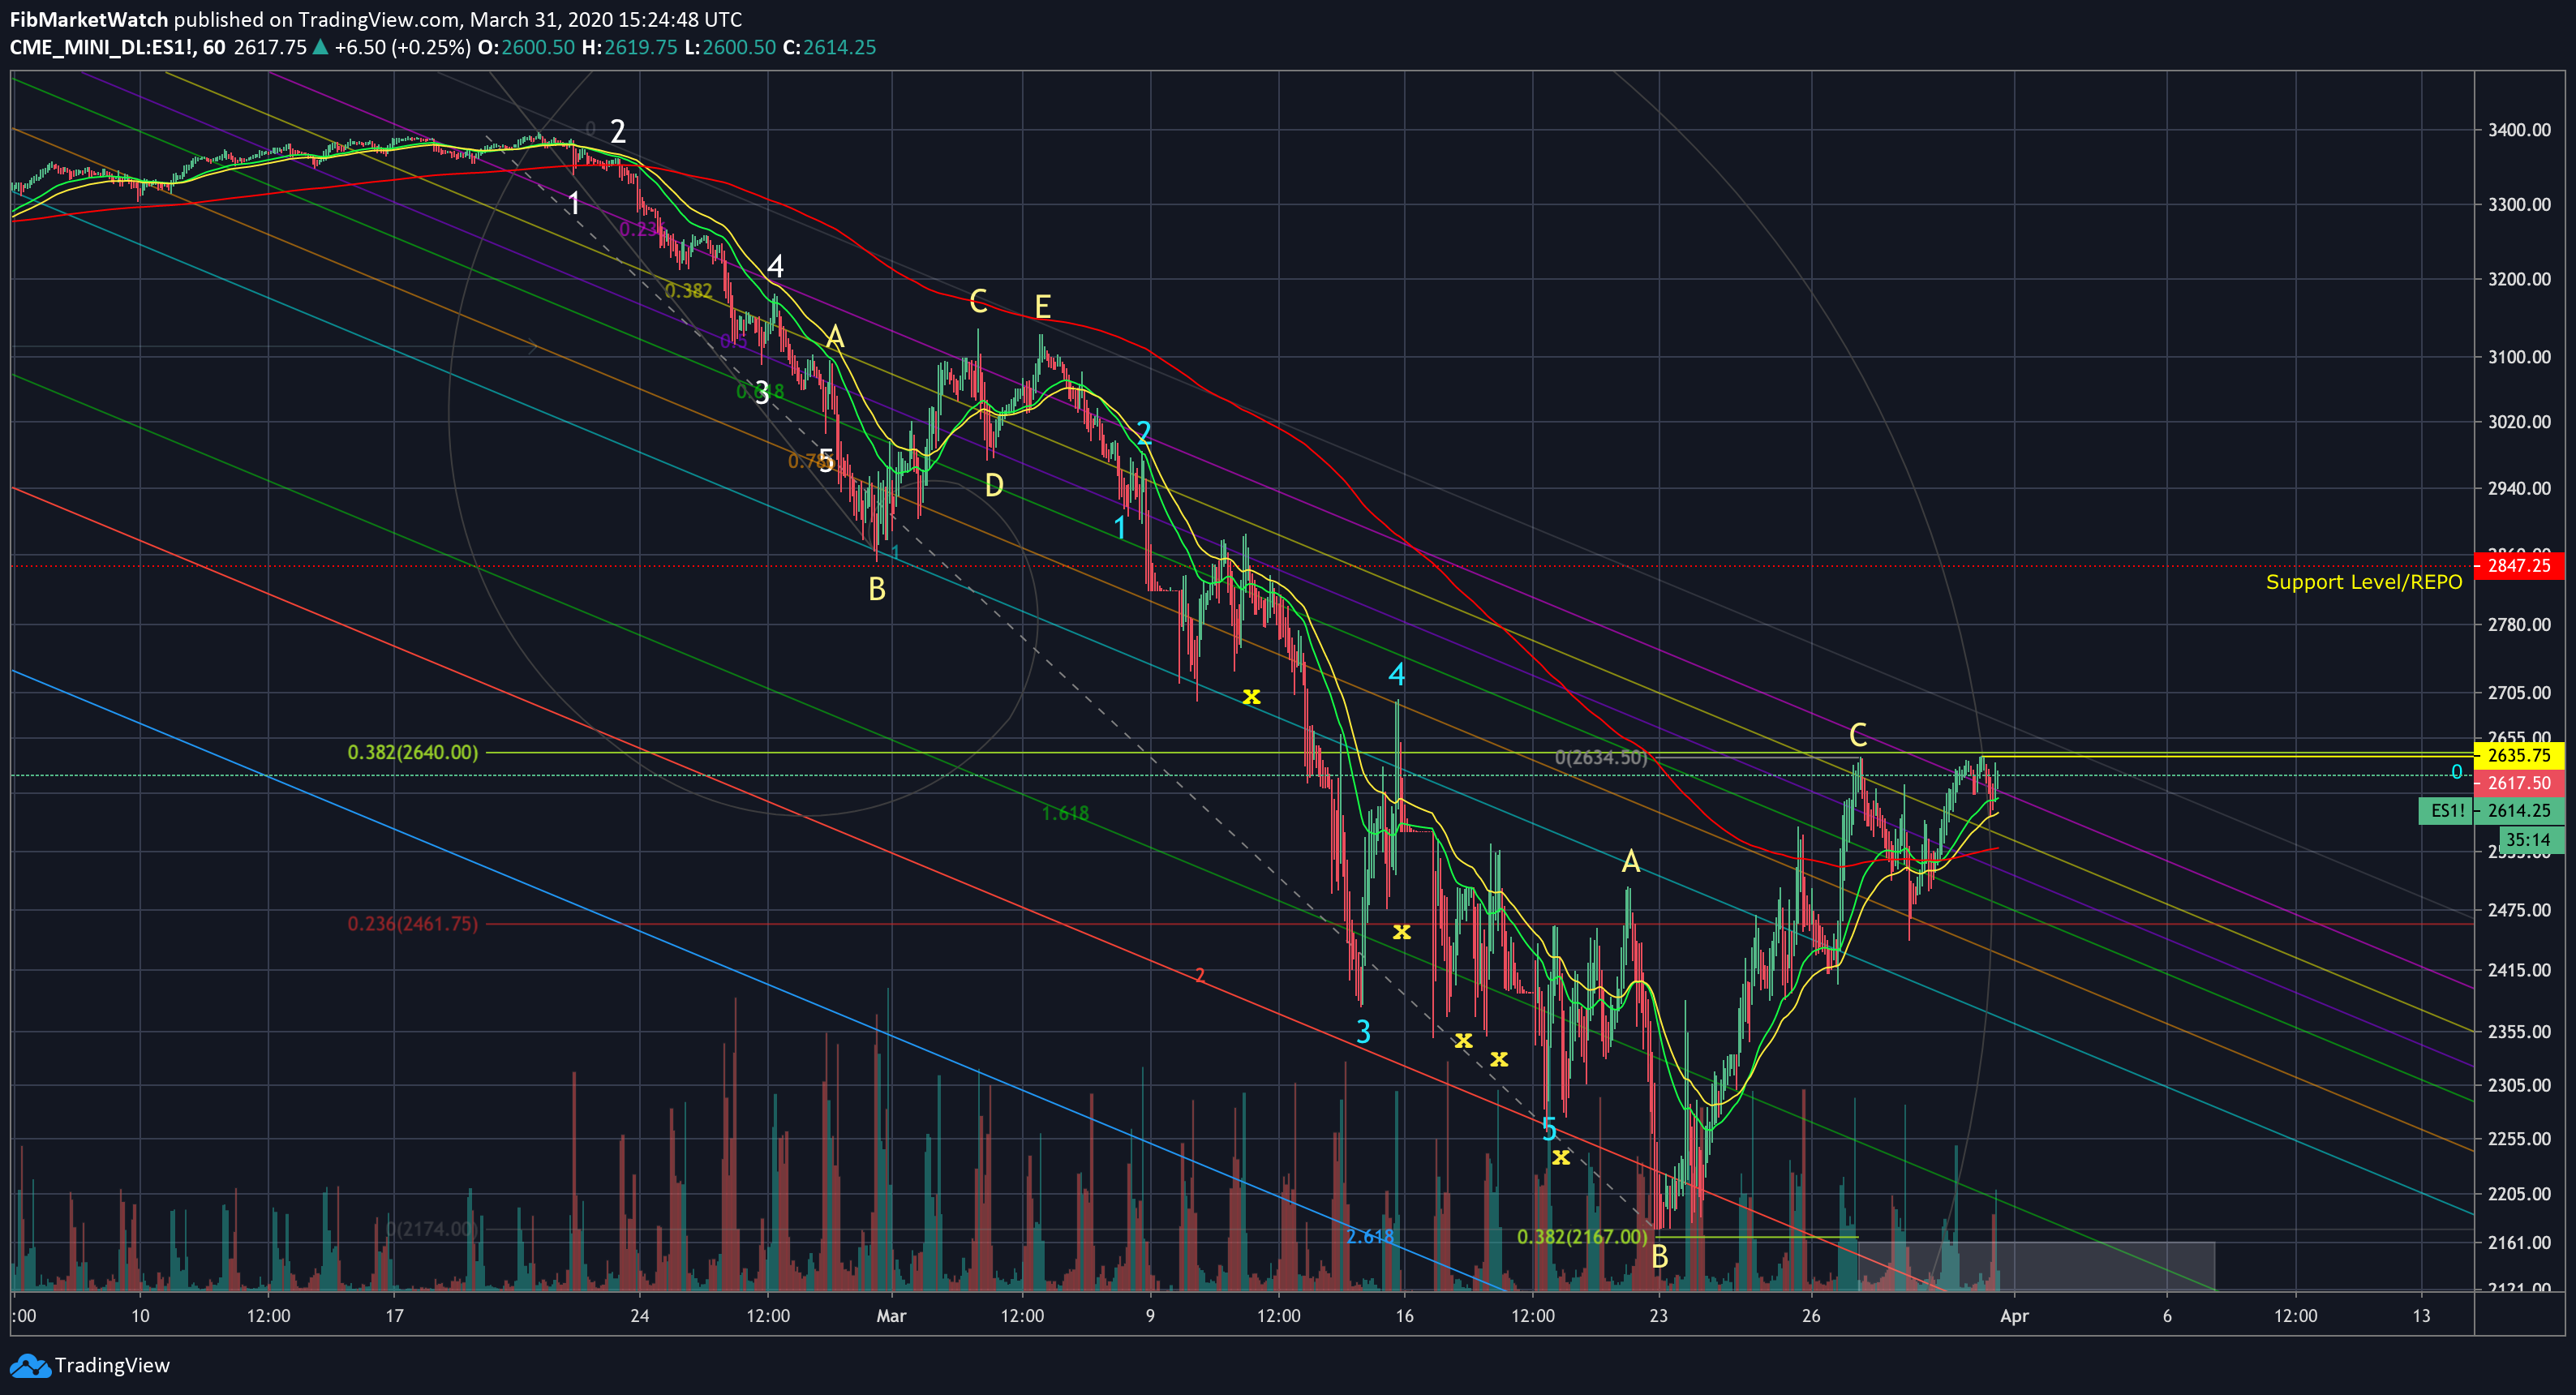Select the cyan wave 5 label
The height and width of the screenshot is (1395, 2576).
click(x=1549, y=1129)
